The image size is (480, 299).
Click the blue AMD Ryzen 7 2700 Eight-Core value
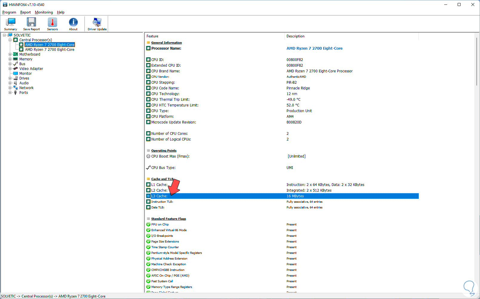(315, 48)
